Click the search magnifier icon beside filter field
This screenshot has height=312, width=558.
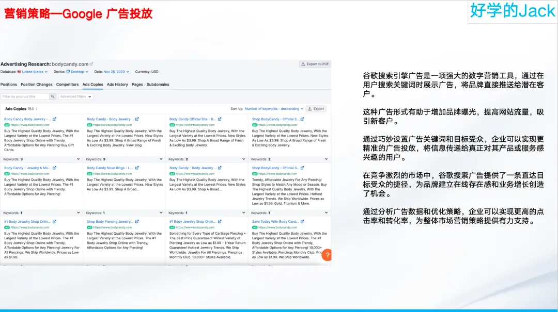pyautogui.click(x=53, y=96)
